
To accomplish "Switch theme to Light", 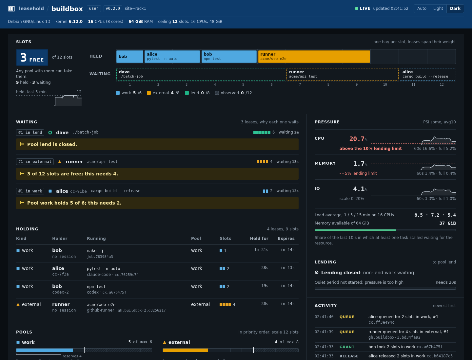I will (x=438, y=9).
